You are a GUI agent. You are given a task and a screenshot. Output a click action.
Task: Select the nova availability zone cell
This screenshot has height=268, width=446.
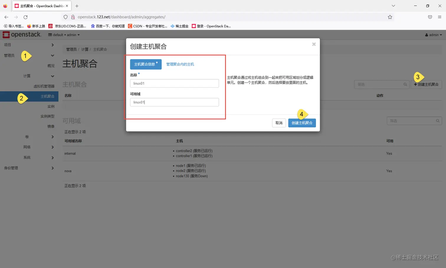[x=68, y=171]
